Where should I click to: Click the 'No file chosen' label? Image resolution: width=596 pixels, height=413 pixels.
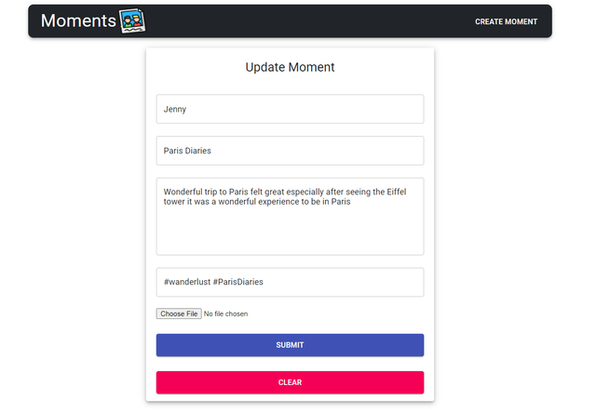(225, 314)
